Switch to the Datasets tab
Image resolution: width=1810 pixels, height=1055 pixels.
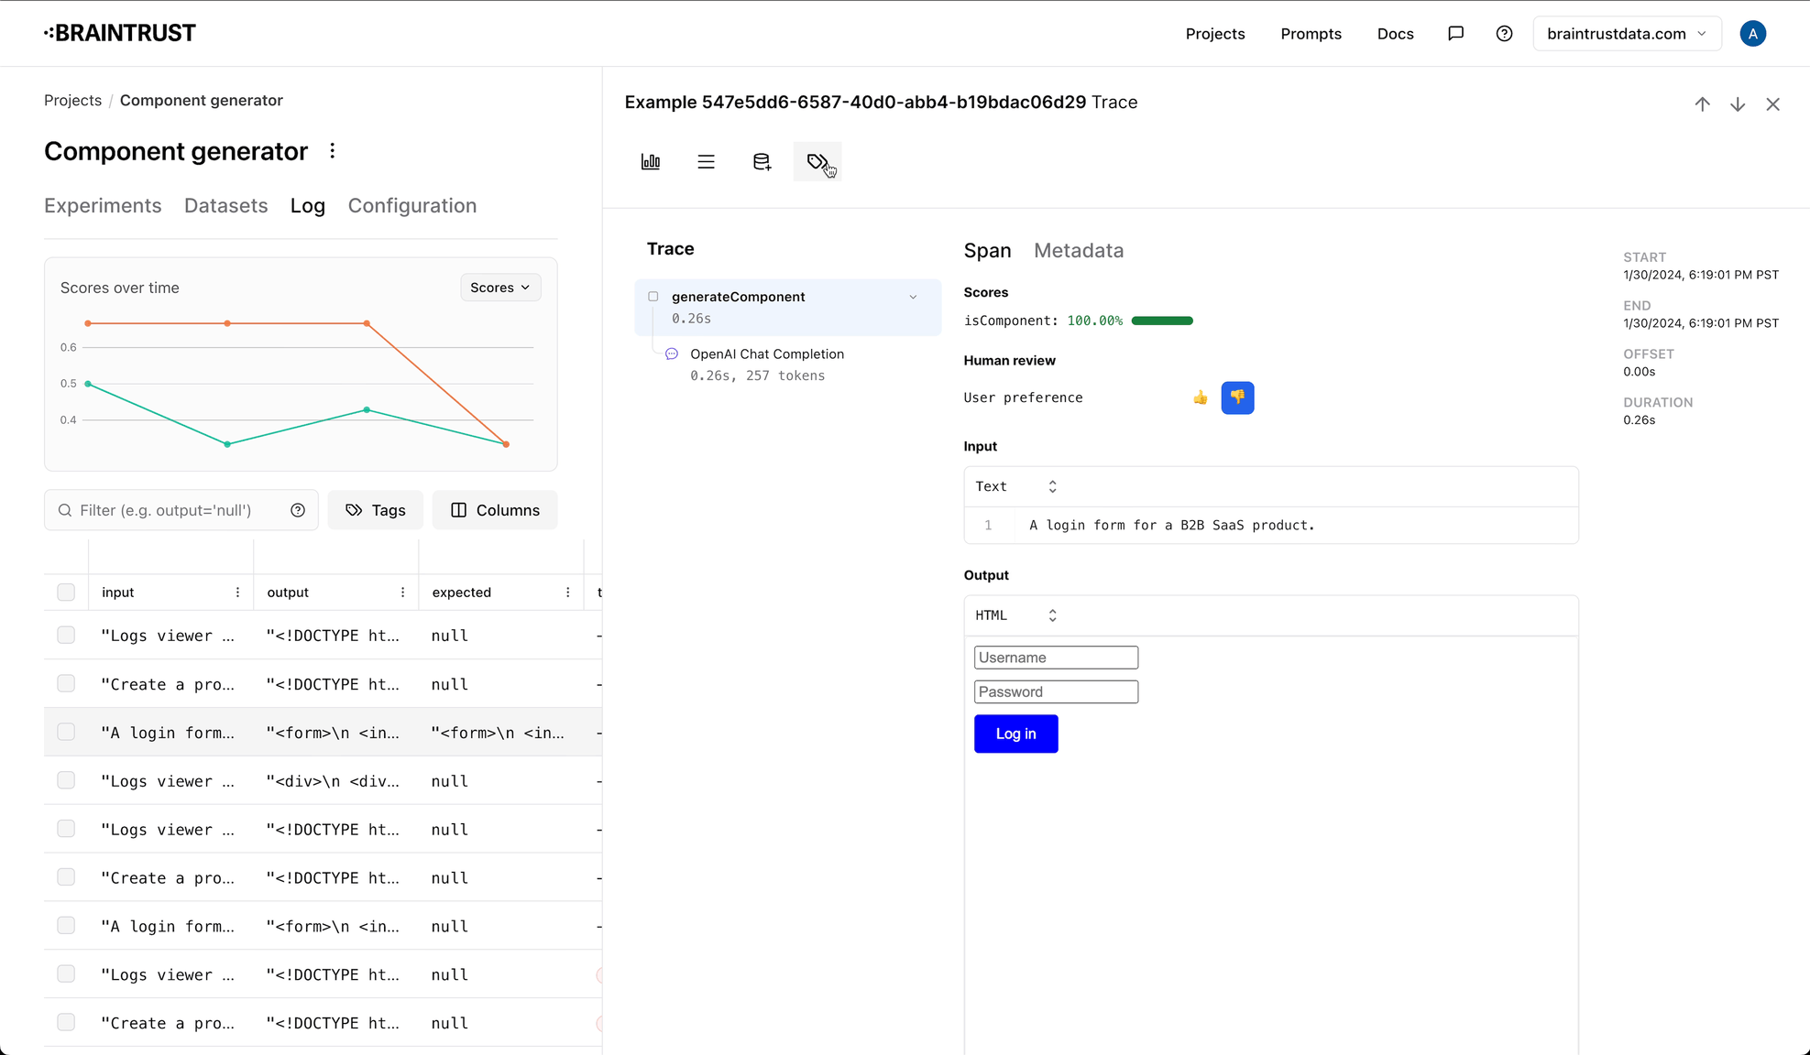[x=225, y=206]
